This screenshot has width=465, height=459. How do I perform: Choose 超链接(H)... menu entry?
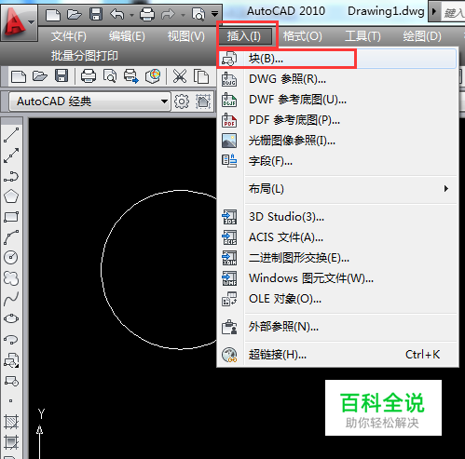[x=337, y=355]
